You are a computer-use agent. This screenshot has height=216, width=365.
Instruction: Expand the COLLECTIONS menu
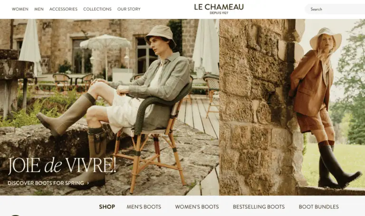97,9
